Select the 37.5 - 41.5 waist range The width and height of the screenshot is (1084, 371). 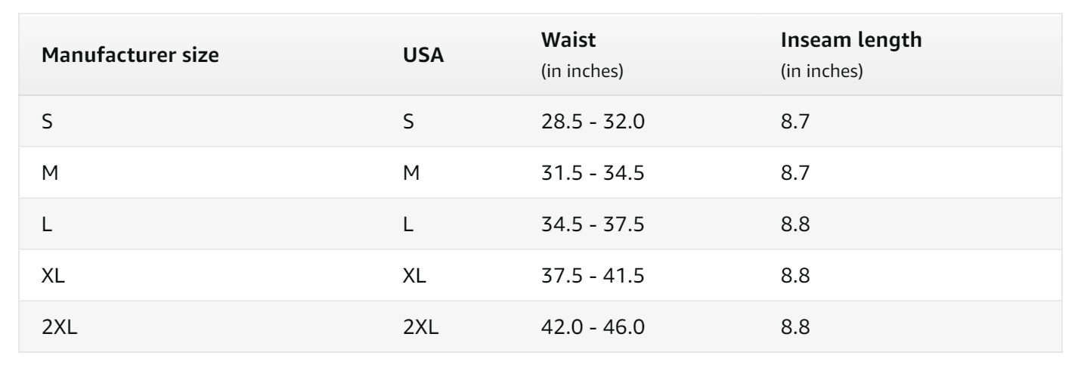point(588,276)
